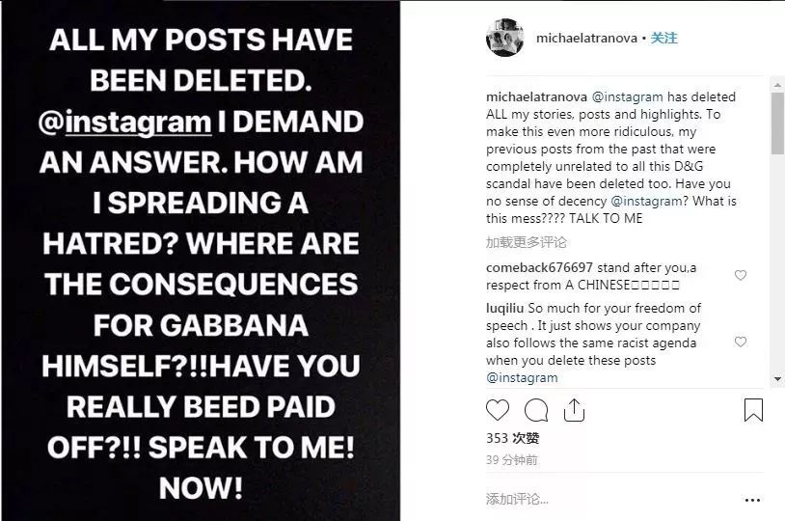The width and height of the screenshot is (785, 521).
Task: Share the post with the share icon
Action: tap(574, 410)
